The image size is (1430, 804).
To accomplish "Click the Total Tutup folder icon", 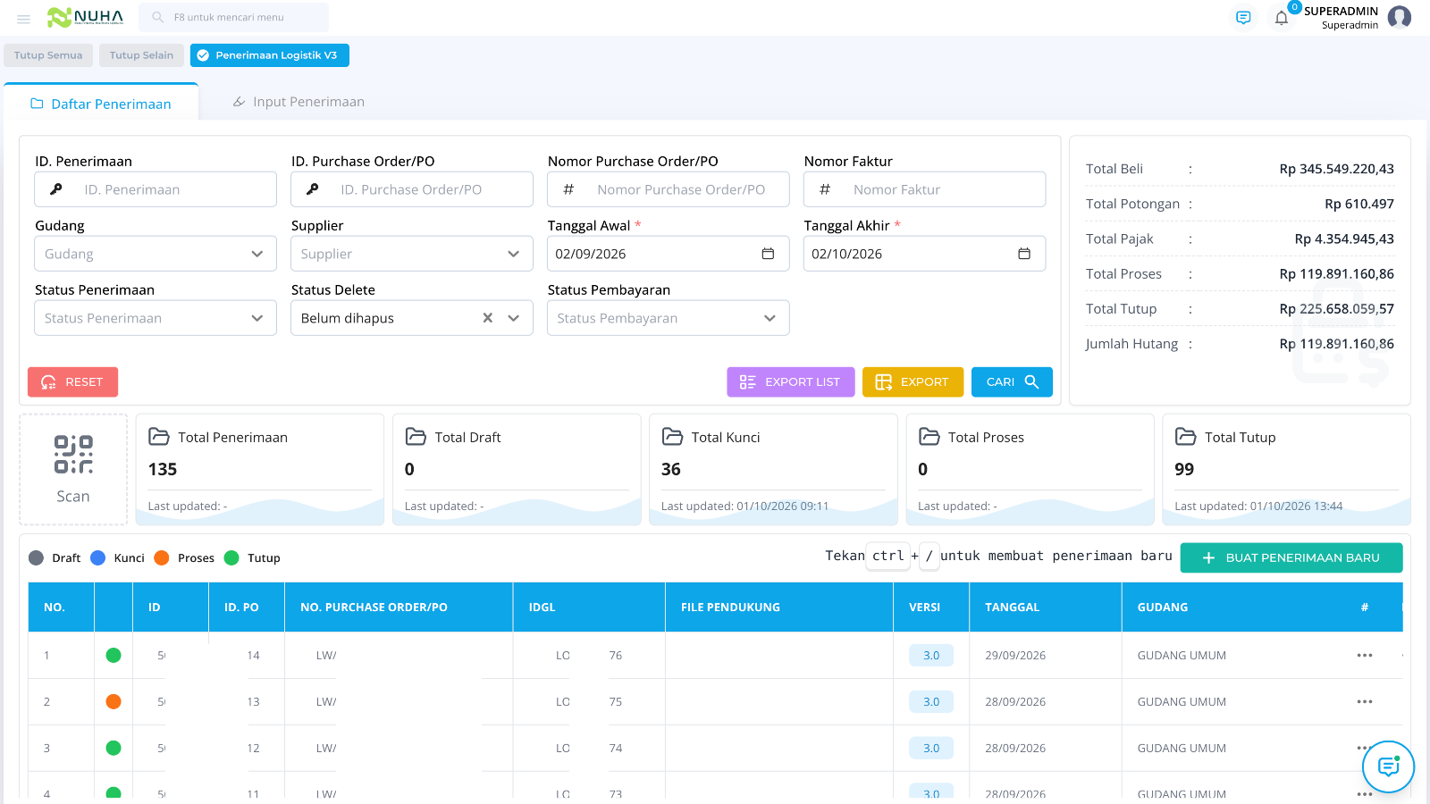I will pyautogui.click(x=1185, y=437).
